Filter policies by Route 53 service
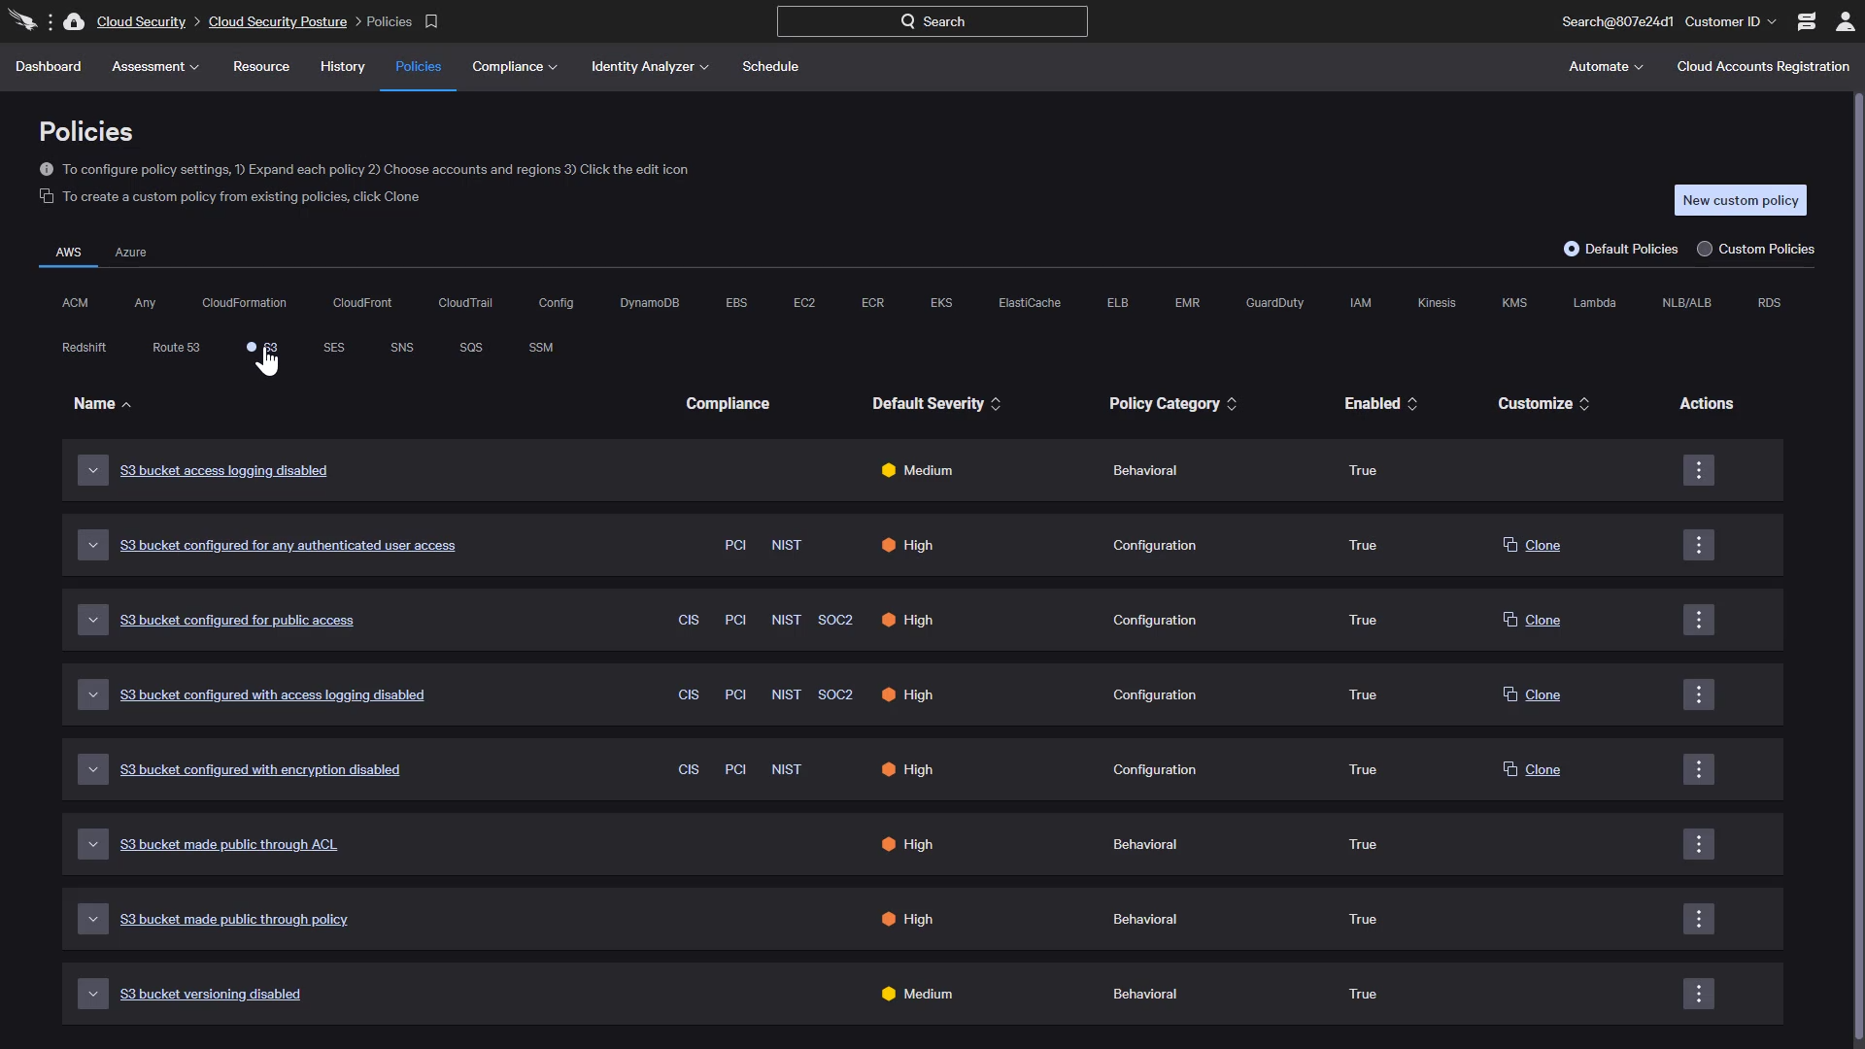Screen dimensions: 1865x1049 176,348
